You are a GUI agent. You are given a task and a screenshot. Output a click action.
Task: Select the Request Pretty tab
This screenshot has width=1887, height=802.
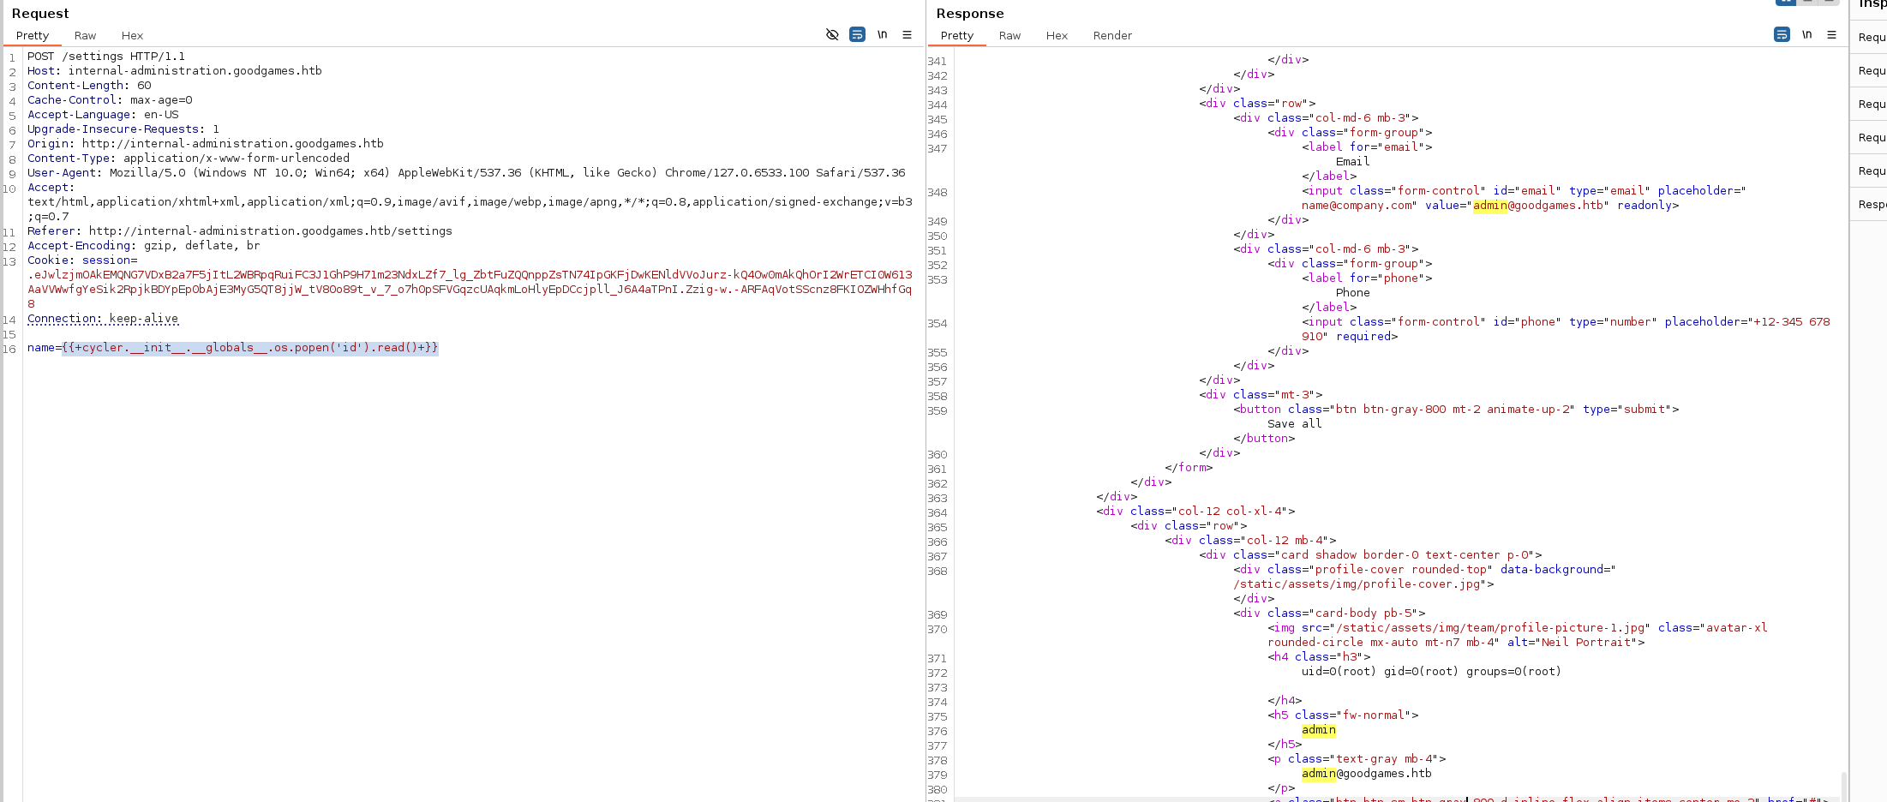point(33,36)
